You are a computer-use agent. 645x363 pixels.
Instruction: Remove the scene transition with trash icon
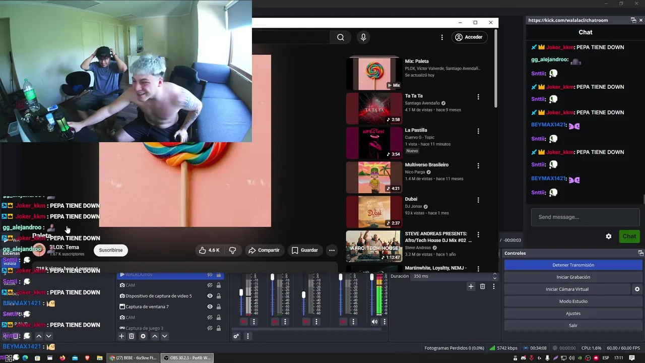pos(482,286)
